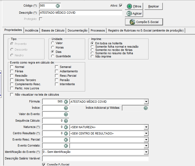Expand the Fórmula description dropdown

point(146,102)
